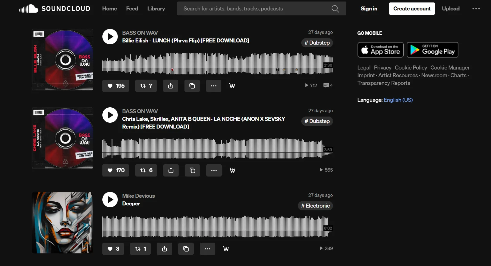Open LA NOCHE cover artwork
The height and width of the screenshot is (266, 491).
click(x=62, y=138)
